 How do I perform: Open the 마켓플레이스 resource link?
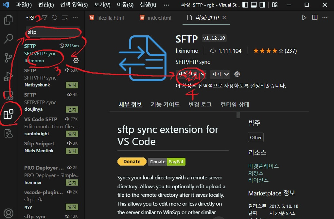point(263,166)
